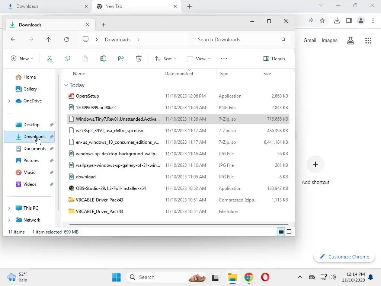The width and height of the screenshot is (381, 286).
Task: Click the Rename icon in Explorer toolbar
Action: point(103,58)
